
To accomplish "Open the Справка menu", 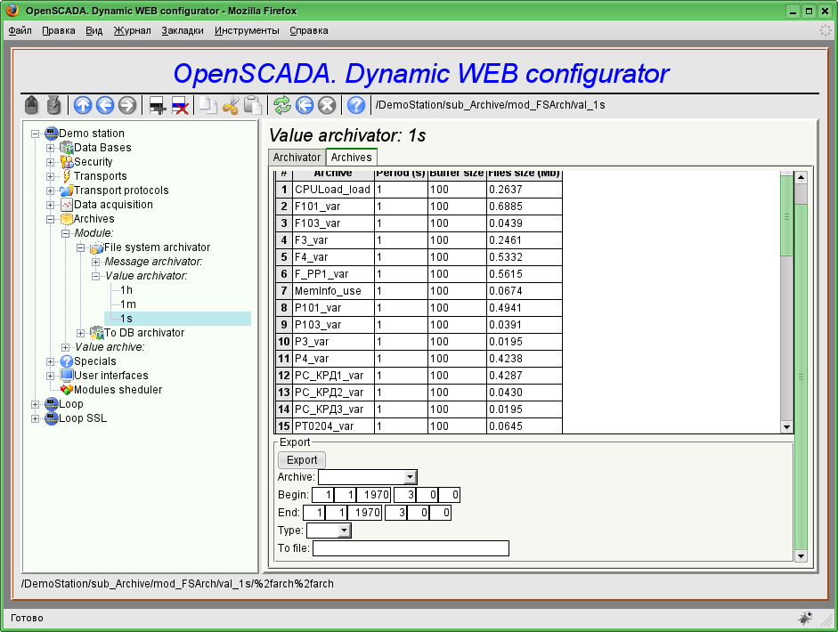I will click(308, 30).
